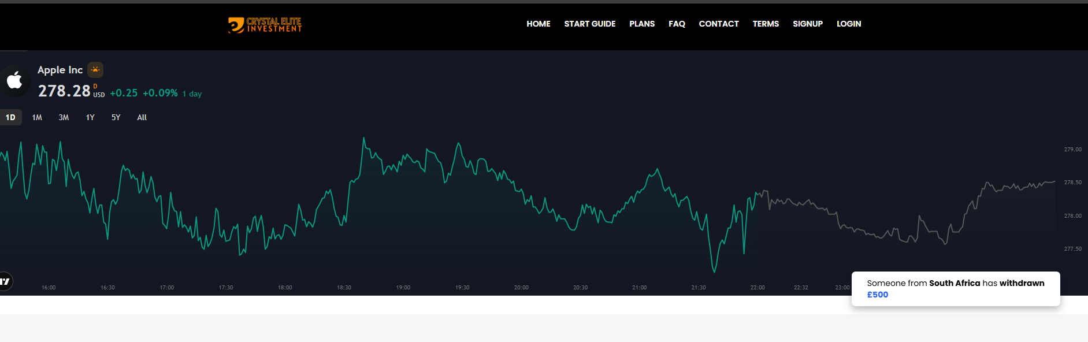Click the TradingView logo badge

pos(5,281)
